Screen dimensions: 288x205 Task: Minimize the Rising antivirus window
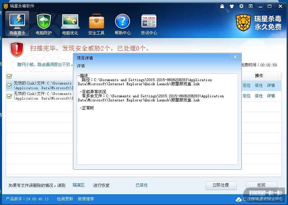260,6
